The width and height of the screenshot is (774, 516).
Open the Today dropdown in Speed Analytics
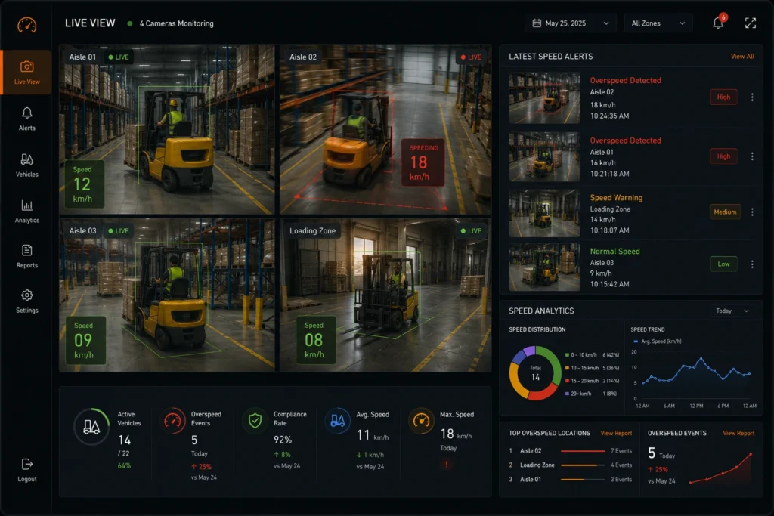click(x=732, y=311)
